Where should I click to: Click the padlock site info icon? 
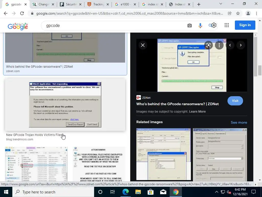coord(32,13)
